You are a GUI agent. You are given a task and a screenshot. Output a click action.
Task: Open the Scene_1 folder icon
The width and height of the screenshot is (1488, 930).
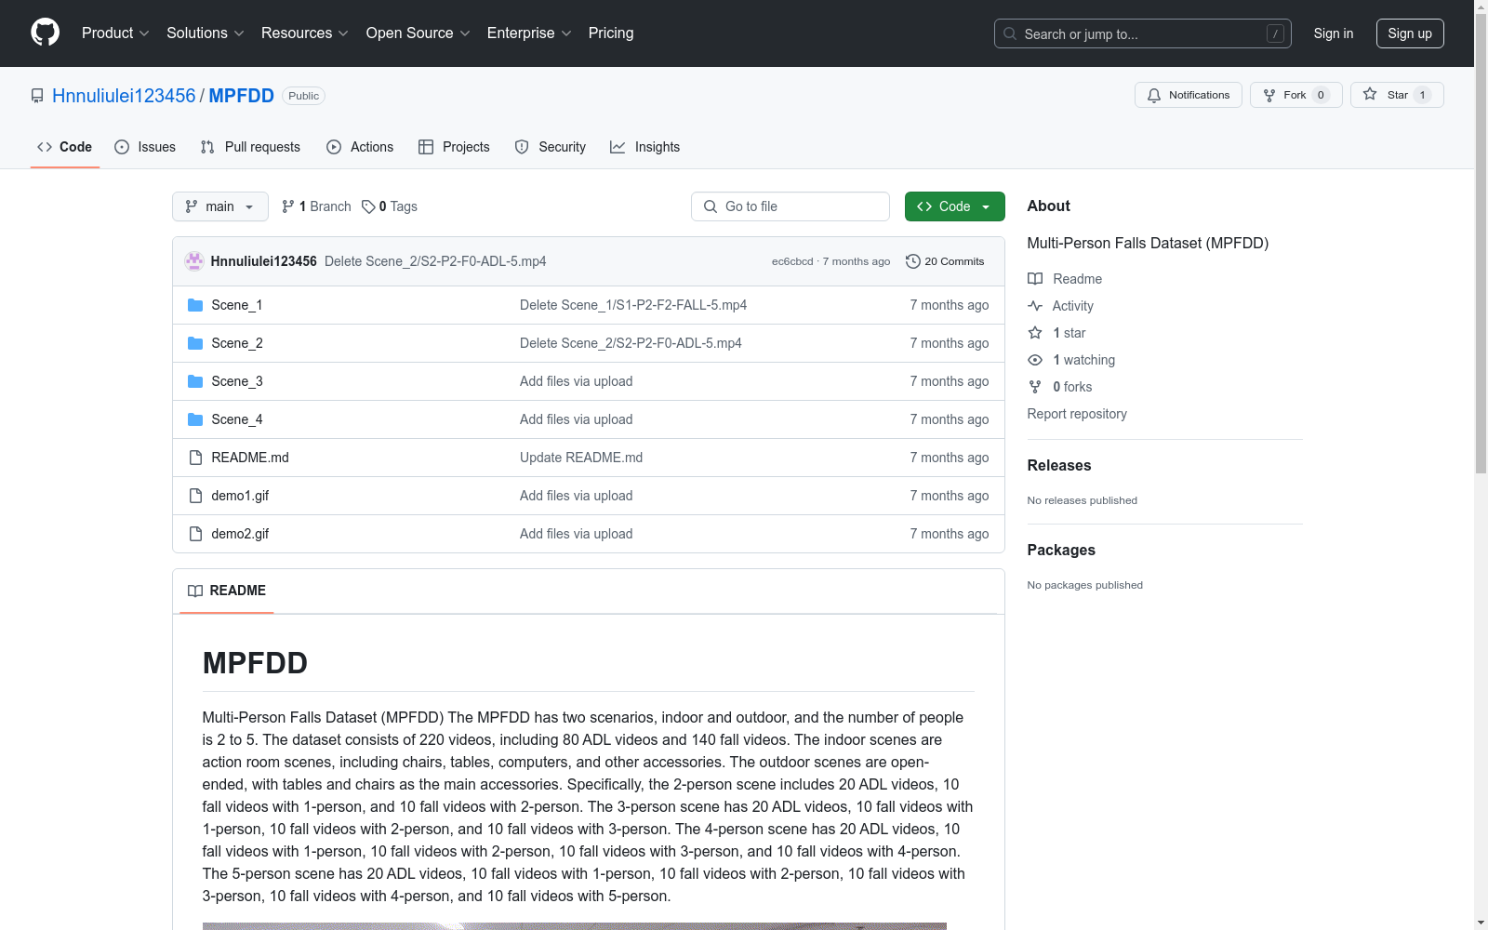coord(195,305)
